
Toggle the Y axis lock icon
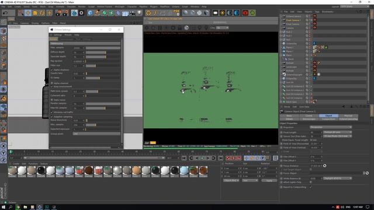pos(4,153)
